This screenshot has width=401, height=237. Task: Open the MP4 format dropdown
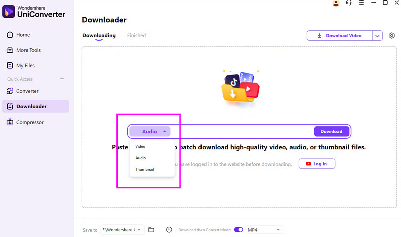tap(264, 230)
